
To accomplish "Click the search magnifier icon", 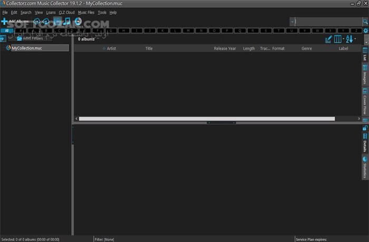I will click(x=366, y=22).
